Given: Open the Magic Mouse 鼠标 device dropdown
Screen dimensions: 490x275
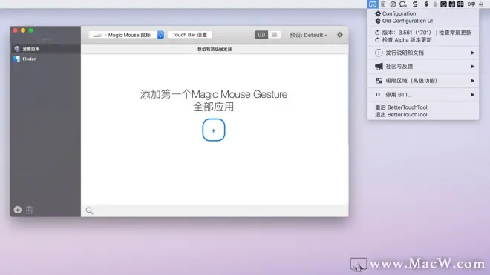Looking at the screenshot, I should click(126, 35).
